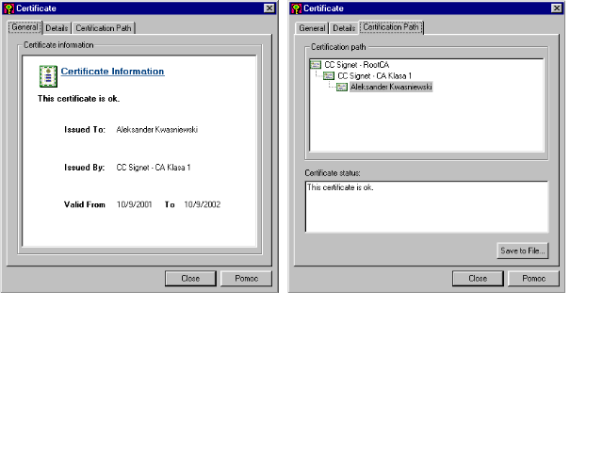Click the certificate seal icon in the left window
Viewport: 603px width, 452px height.
pyautogui.click(x=48, y=76)
